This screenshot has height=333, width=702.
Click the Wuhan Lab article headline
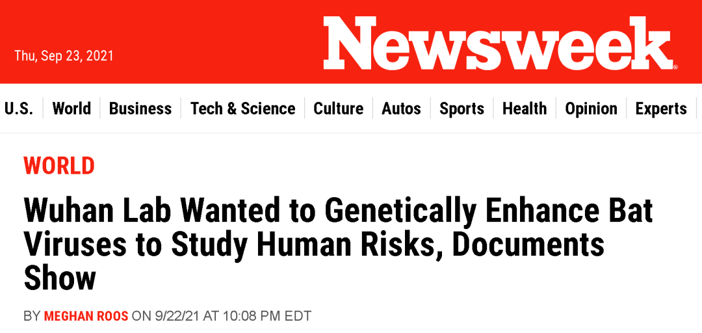coord(338,245)
